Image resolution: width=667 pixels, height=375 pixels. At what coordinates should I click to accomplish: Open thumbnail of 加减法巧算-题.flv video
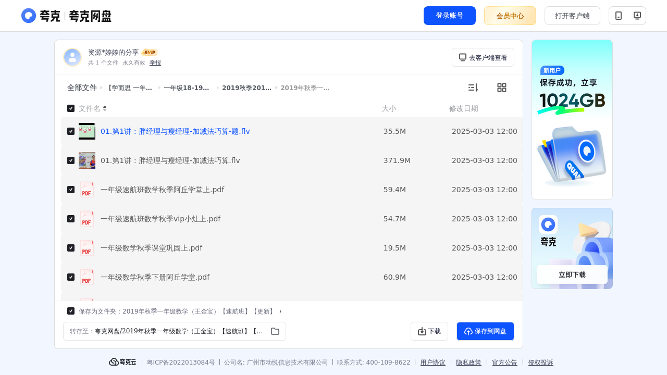[x=87, y=131]
